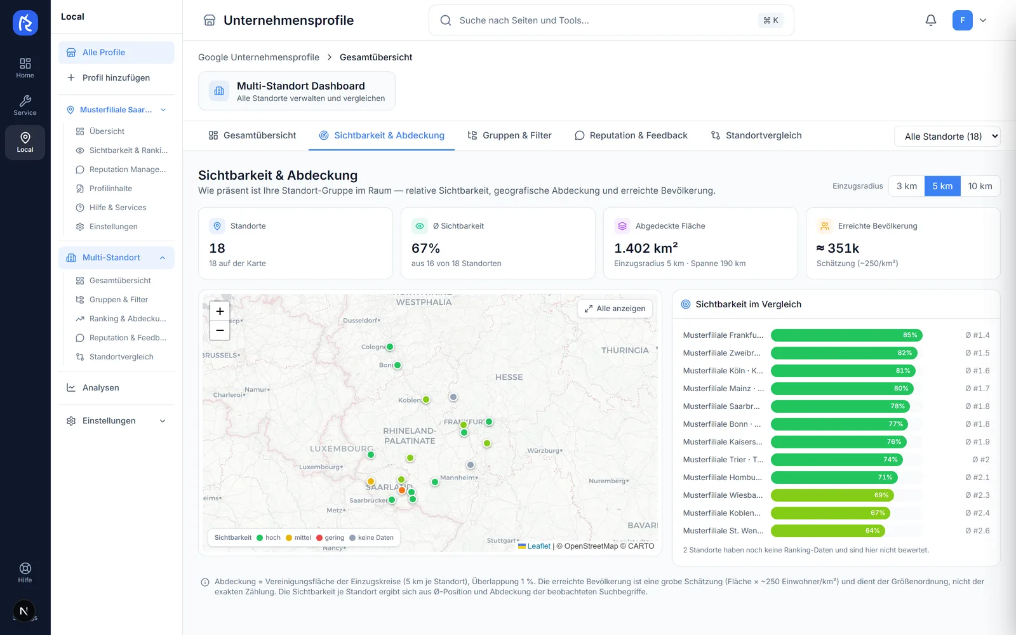Open Hilfe in the left rail
This screenshot has height=635, width=1016.
coord(25,572)
